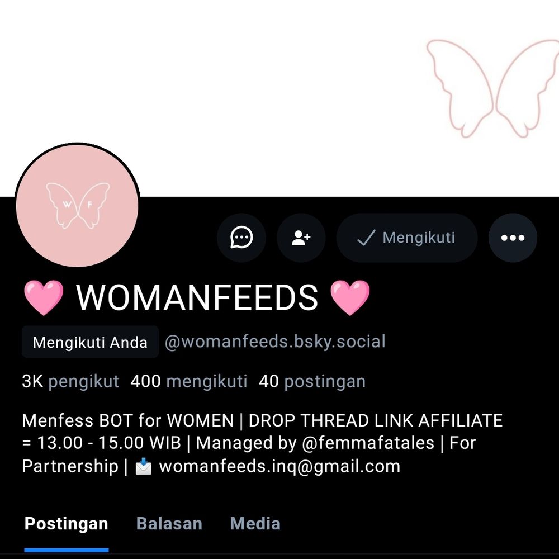Screen dimensions: 559x559
Task: Open the Media tab
Action: pos(255,524)
